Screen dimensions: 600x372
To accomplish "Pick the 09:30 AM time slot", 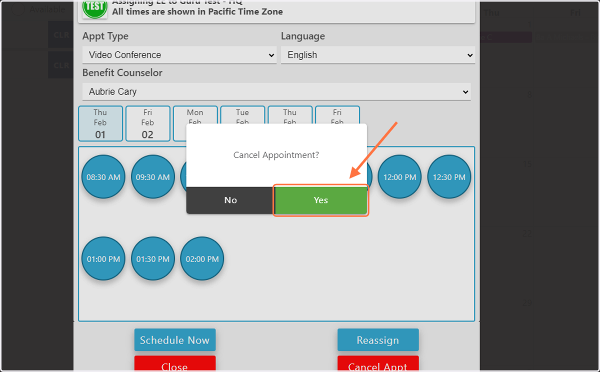I will coord(153,177).
